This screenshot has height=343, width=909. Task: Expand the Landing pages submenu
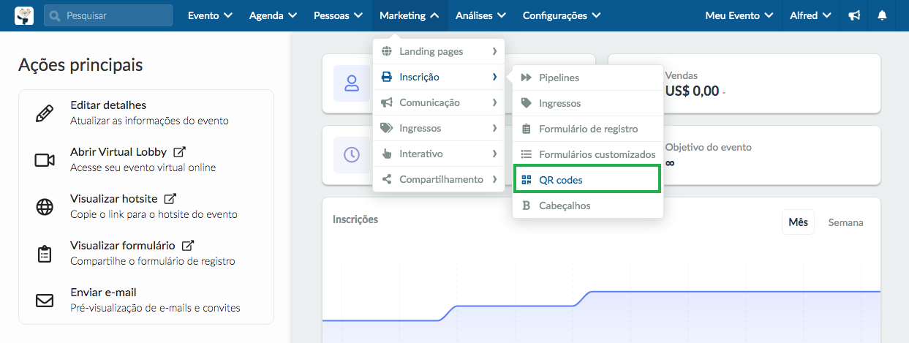pyautogui.click(x=439, y=51)
